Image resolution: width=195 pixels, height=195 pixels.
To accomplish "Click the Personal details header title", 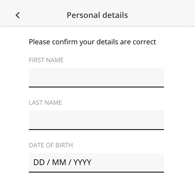I will (97, 15).
